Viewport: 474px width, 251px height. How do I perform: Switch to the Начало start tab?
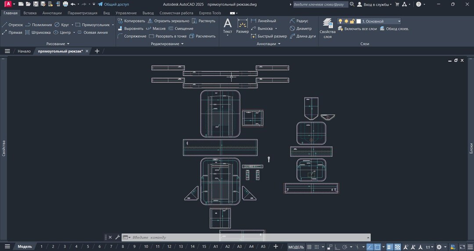point(24,51)
